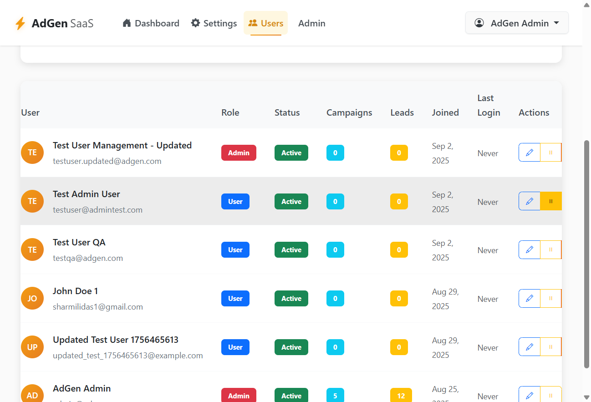
Task: Click the email testuser.updated@adgen.com
Action: [x=107, y=161]
